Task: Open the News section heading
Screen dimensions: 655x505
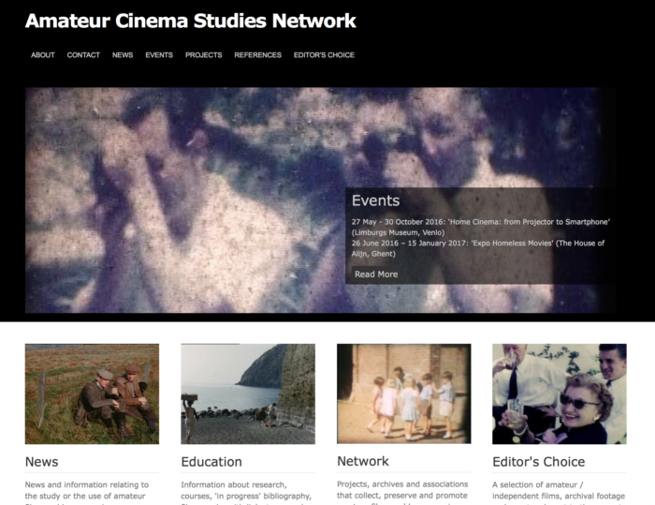Action: click(x=42, y=461)
